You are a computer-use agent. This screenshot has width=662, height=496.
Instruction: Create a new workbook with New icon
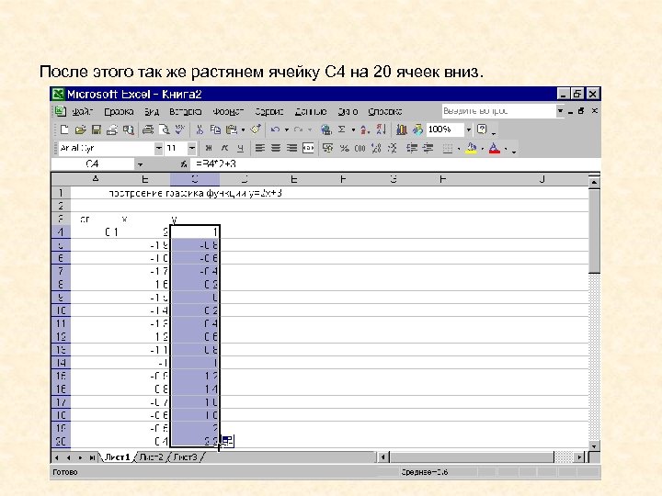pos(64,130)
